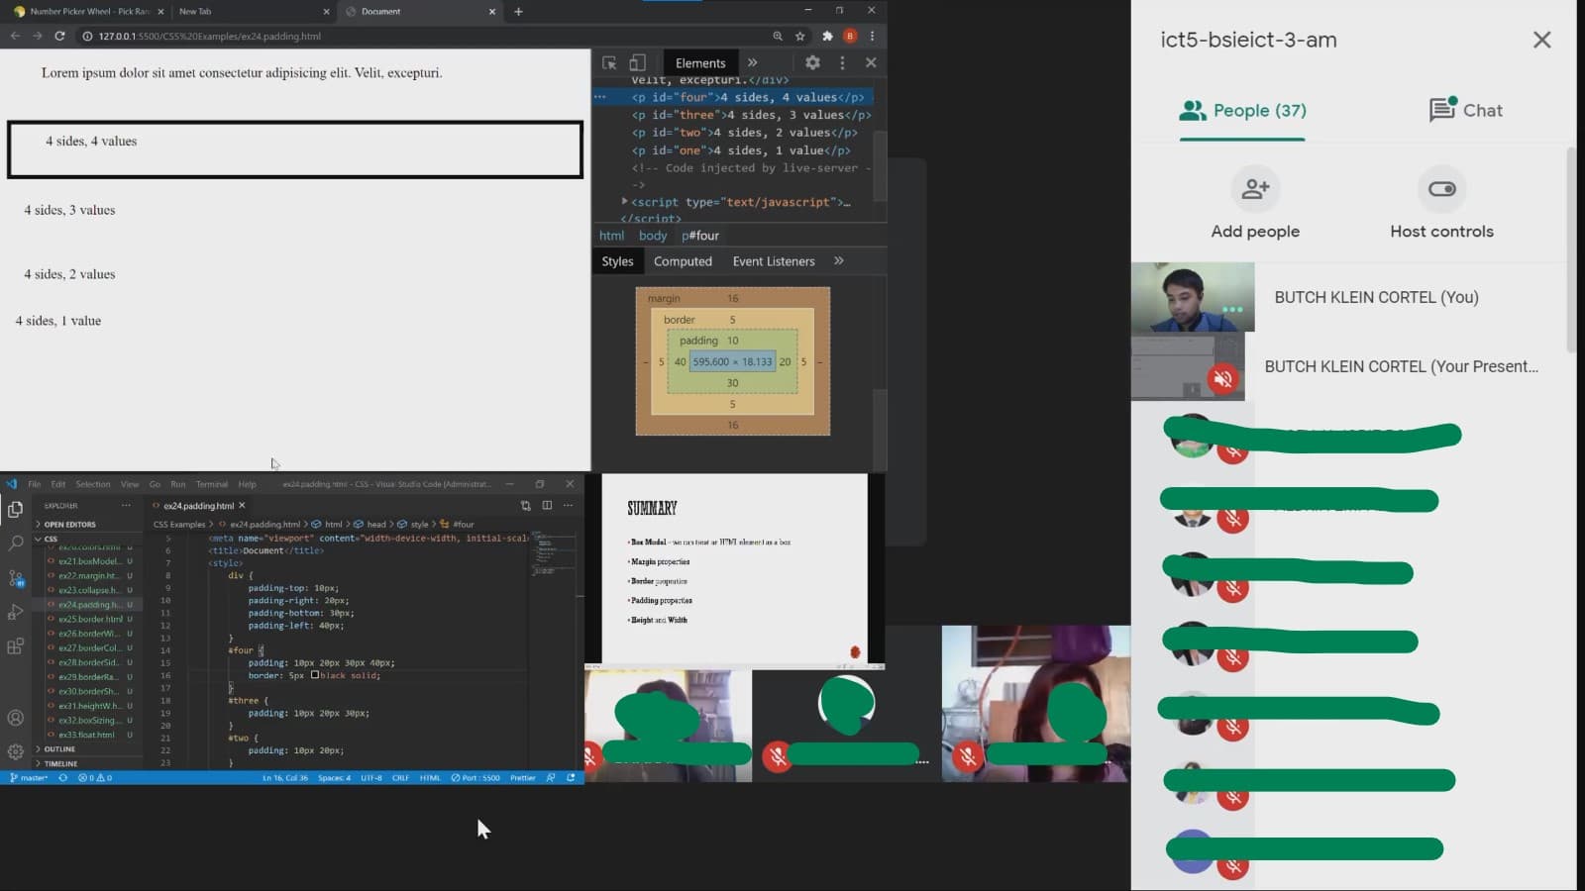Open the Search view in VS Code
This screenshot has width=1585, height=891.
pos(15,543)
